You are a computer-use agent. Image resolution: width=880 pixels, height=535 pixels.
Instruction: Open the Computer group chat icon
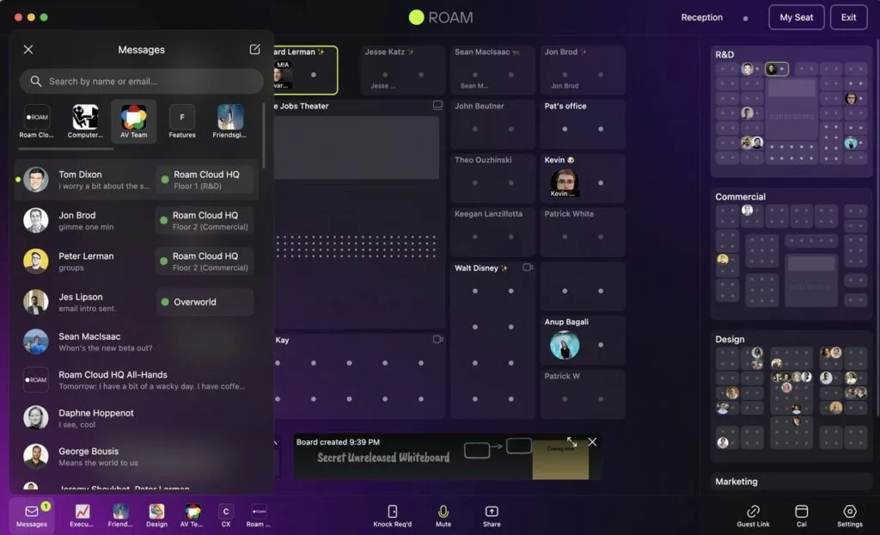click(85, 120)
